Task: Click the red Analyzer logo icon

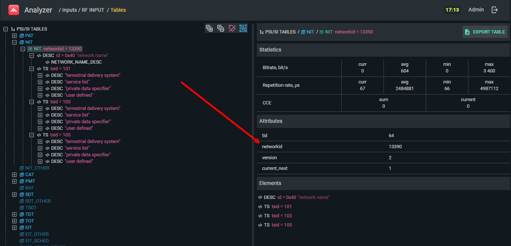Action: [14, 10]
